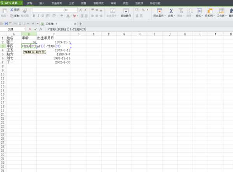
Task: Click the Merge and Center icon
Action: pos(113,11)
